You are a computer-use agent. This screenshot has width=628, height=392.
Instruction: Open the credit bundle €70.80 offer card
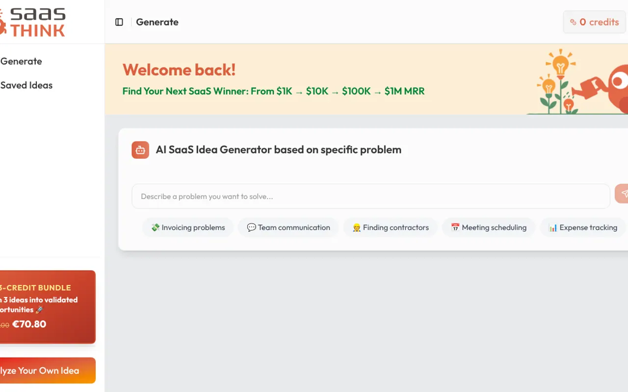coord(48,307)
